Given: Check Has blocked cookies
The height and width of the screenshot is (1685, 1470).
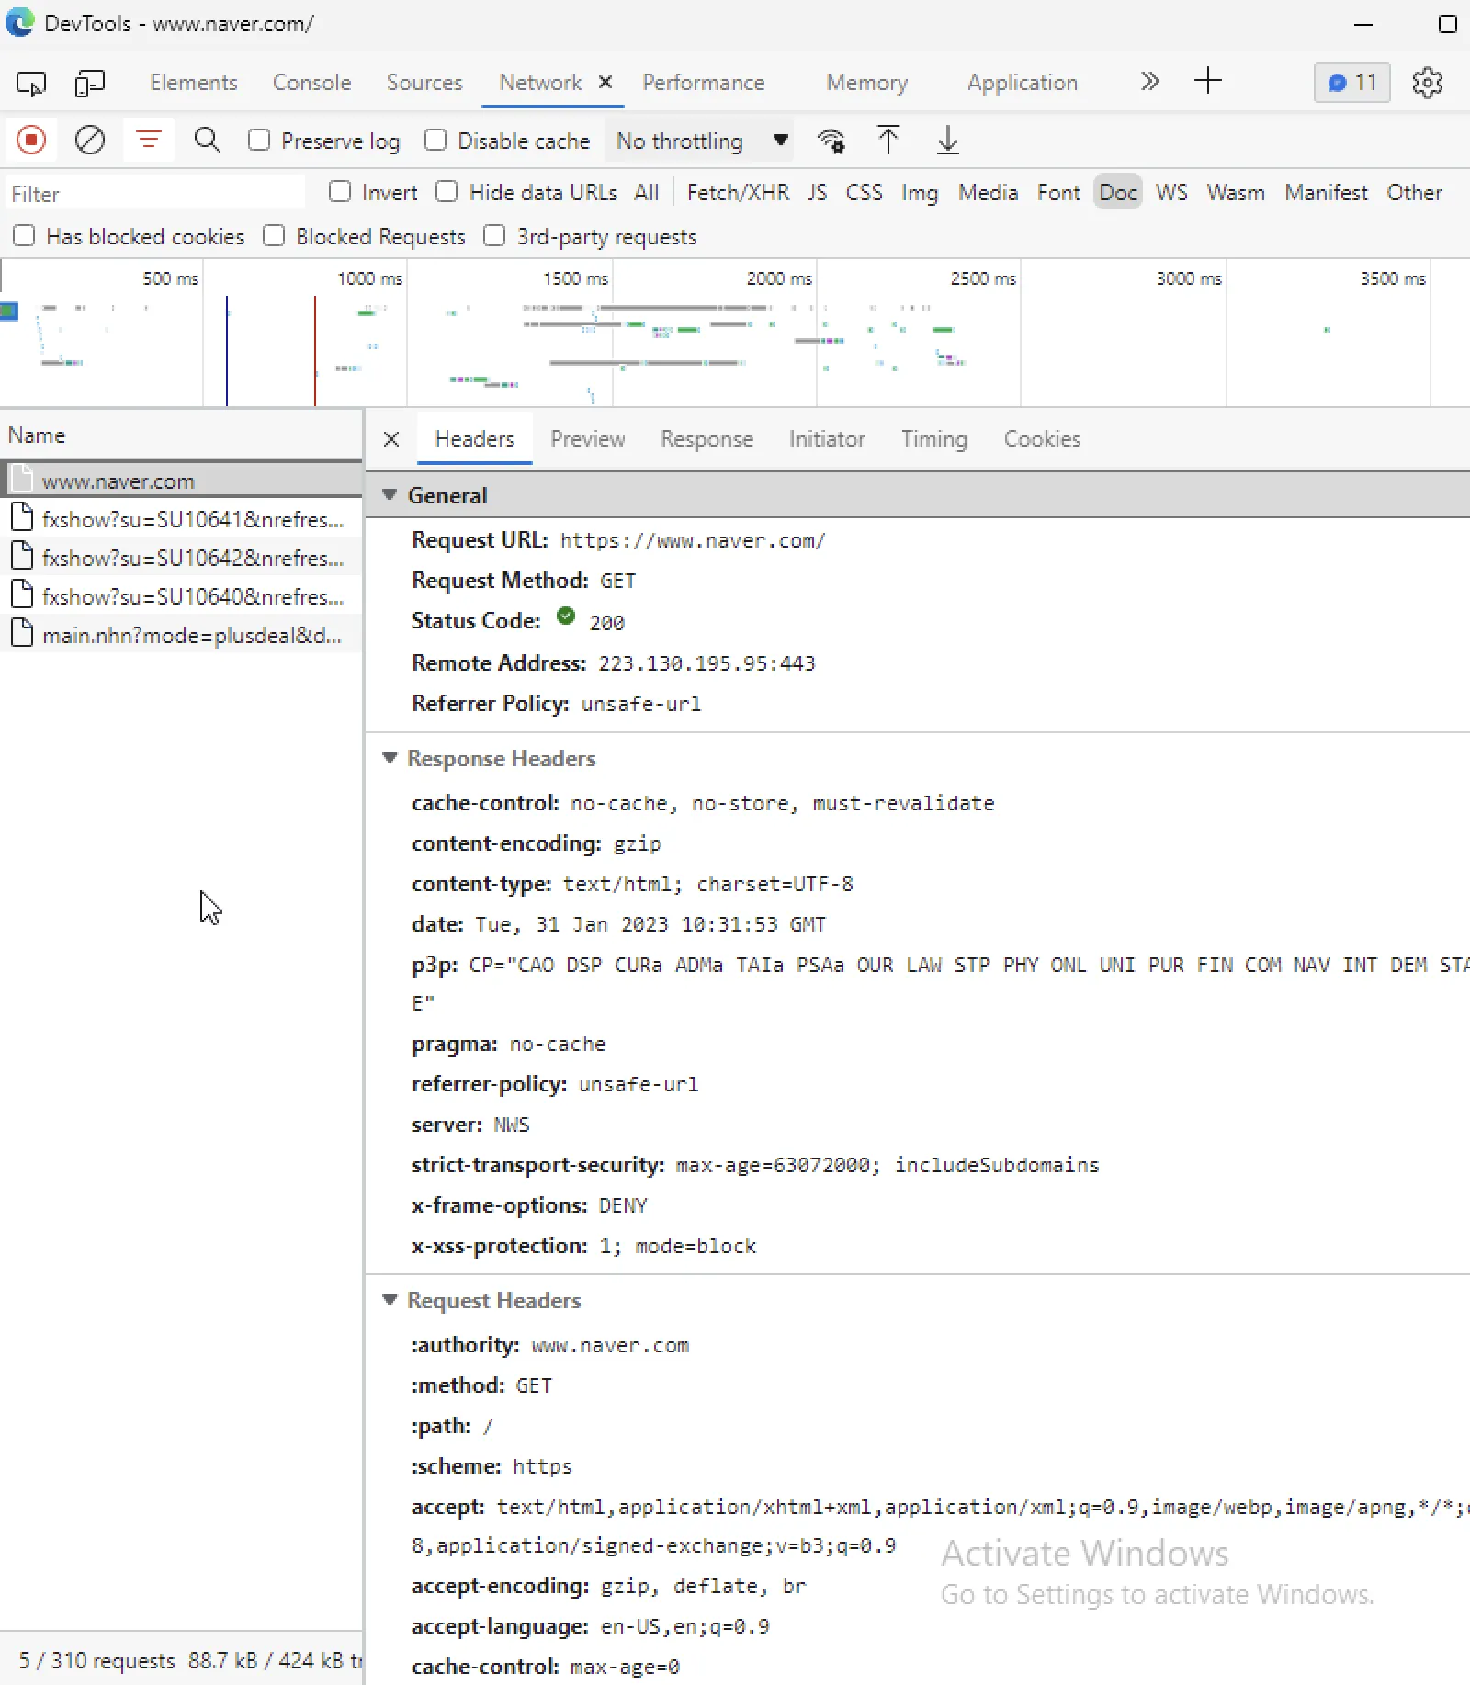Looking at the screenshot, I should click(24, 236).
